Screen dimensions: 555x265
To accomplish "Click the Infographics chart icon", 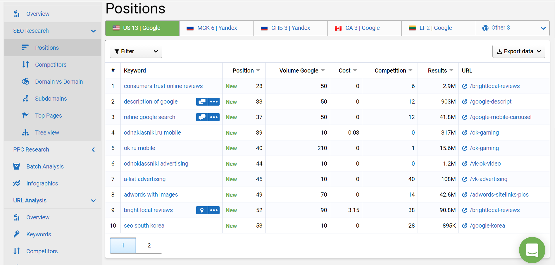I will point(17,183).
